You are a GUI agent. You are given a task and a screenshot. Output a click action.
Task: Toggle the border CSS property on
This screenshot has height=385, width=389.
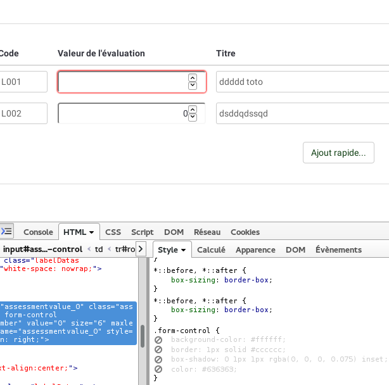(x=159, y=350)
